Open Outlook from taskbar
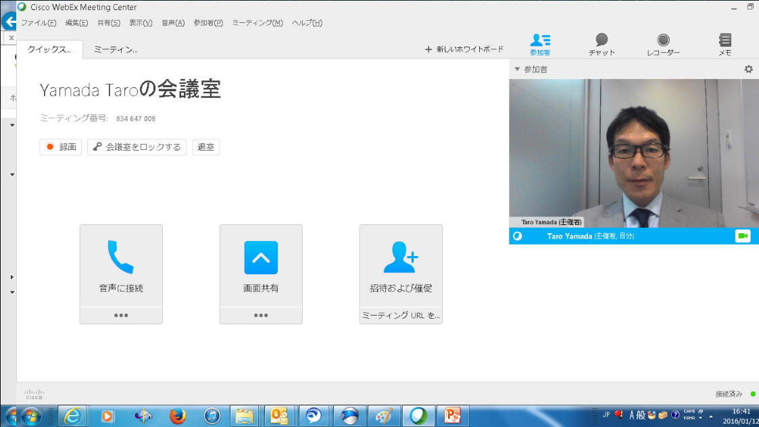This screenshot has height=427, width=759. pos(279,416)
